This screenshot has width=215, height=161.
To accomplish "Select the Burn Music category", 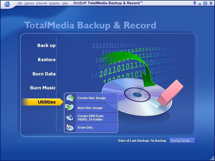I will (43, 88).
